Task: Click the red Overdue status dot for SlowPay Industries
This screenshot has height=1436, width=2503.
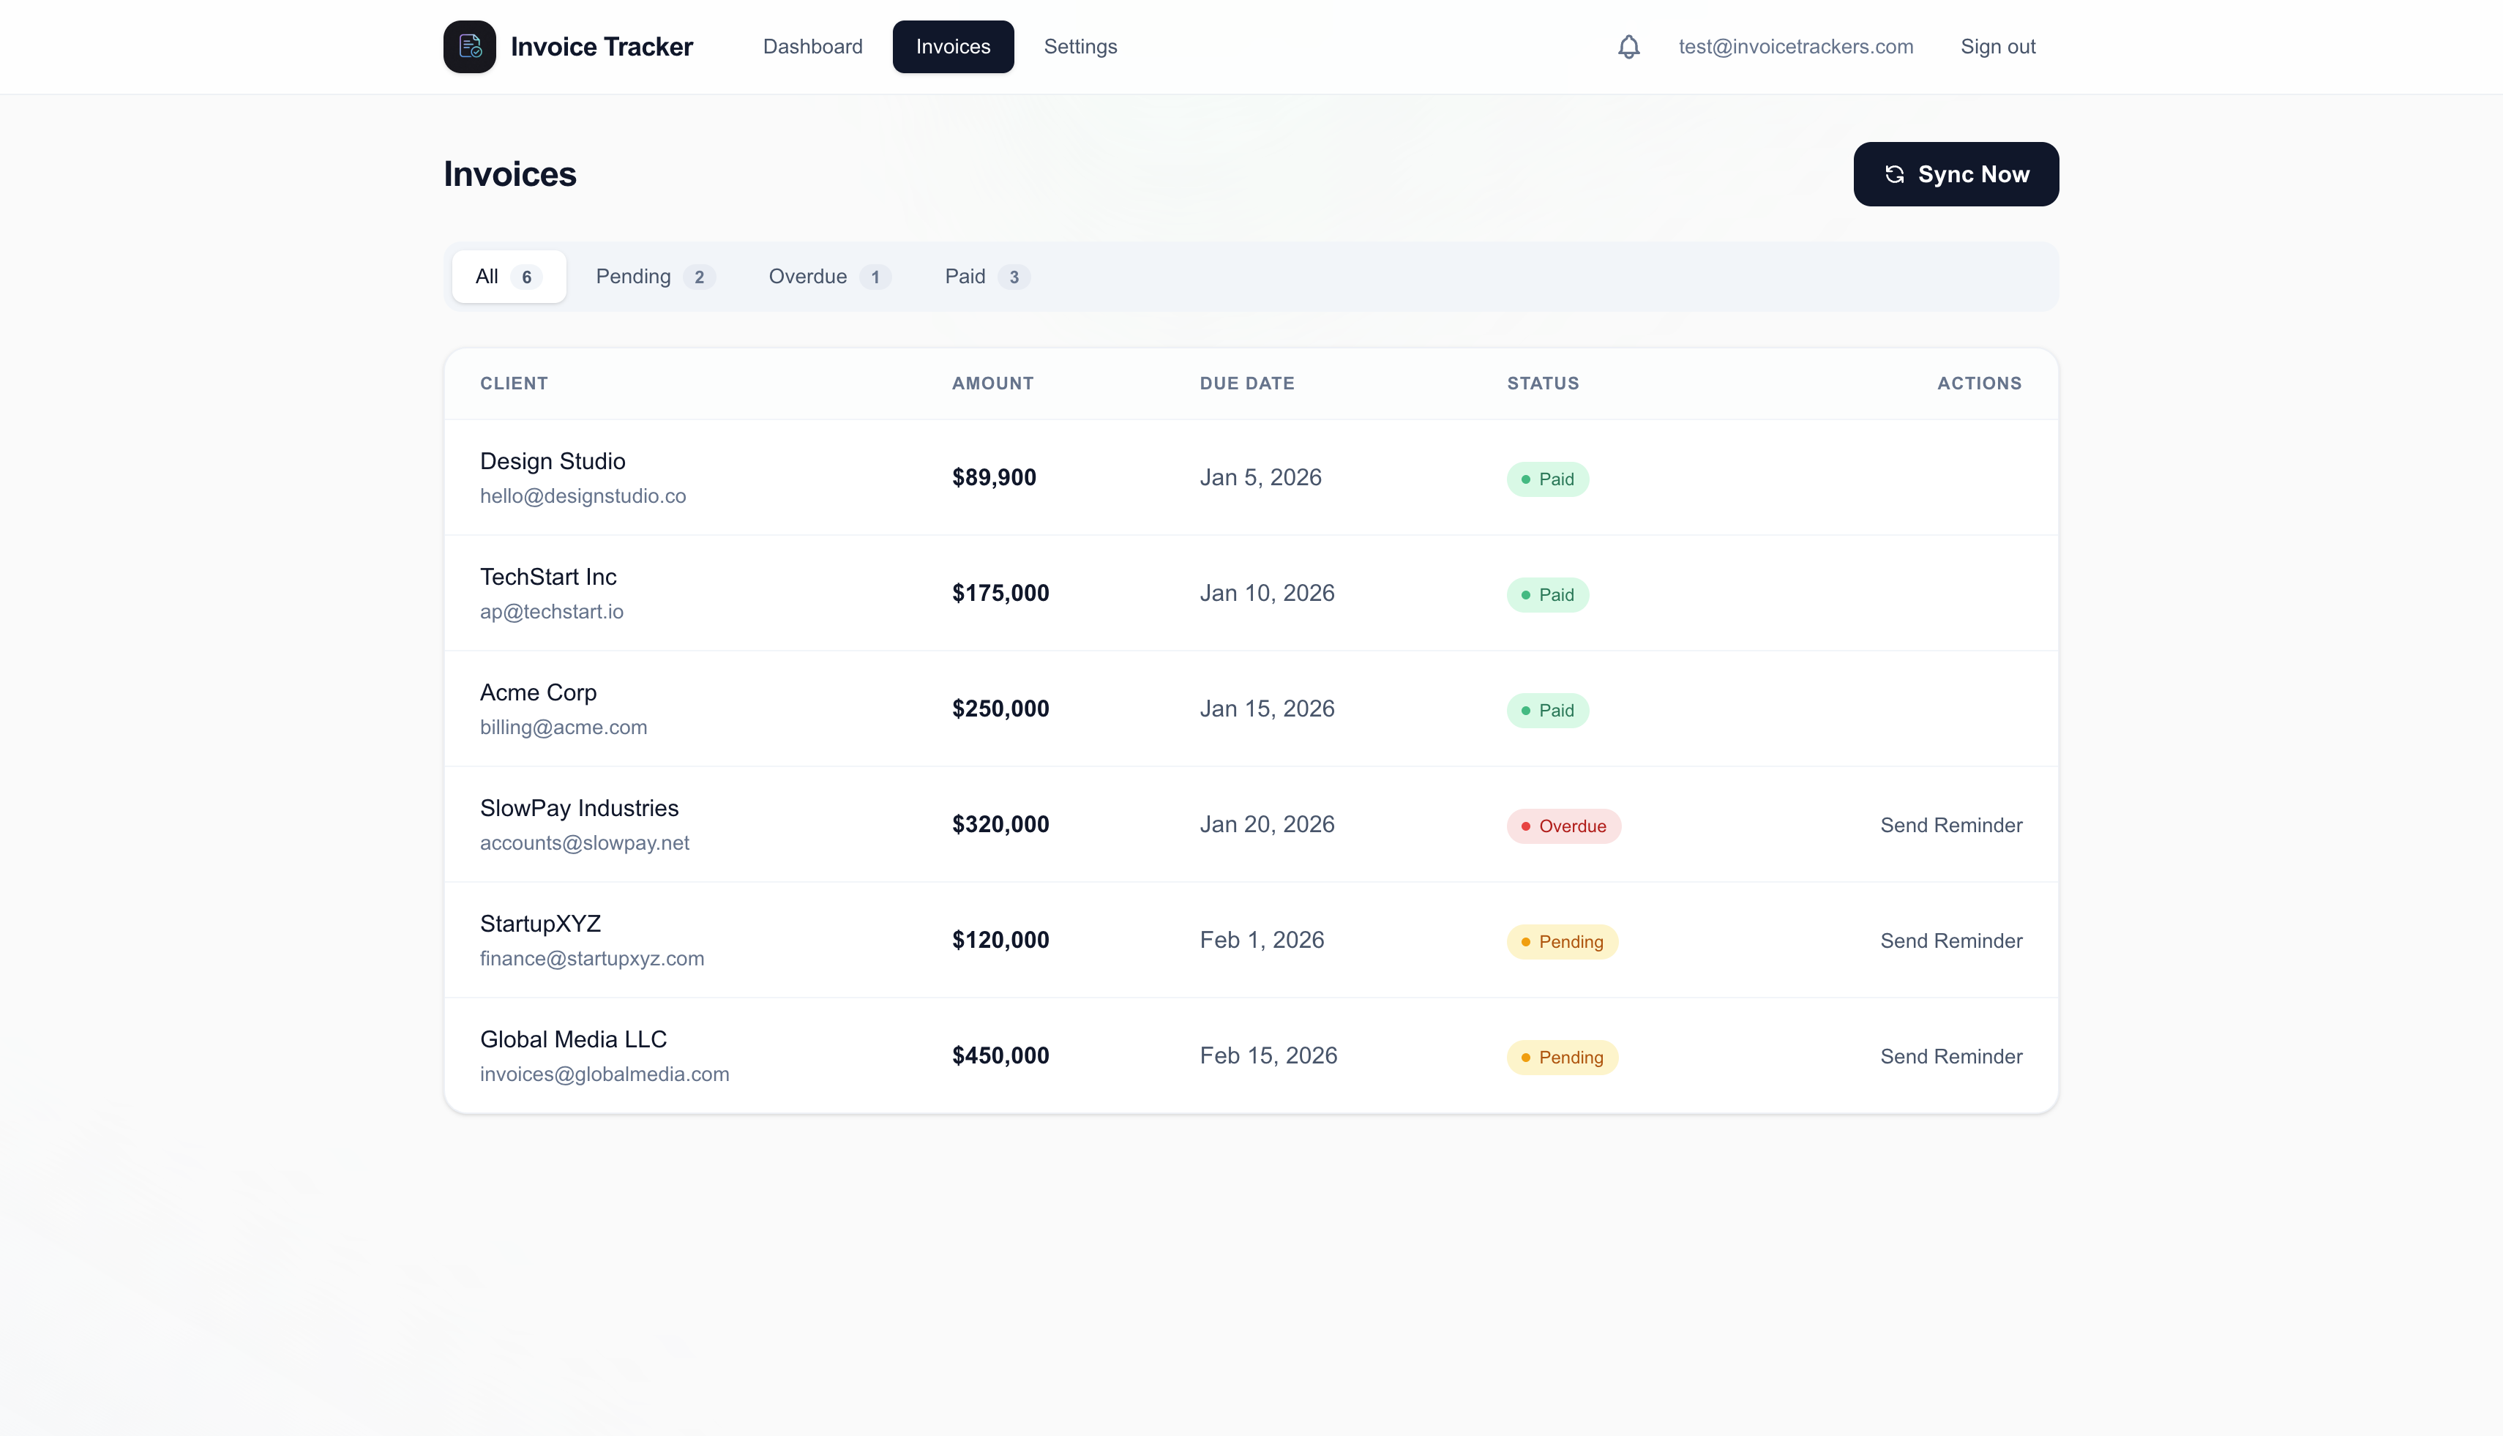Action: tap(1526, 826)
